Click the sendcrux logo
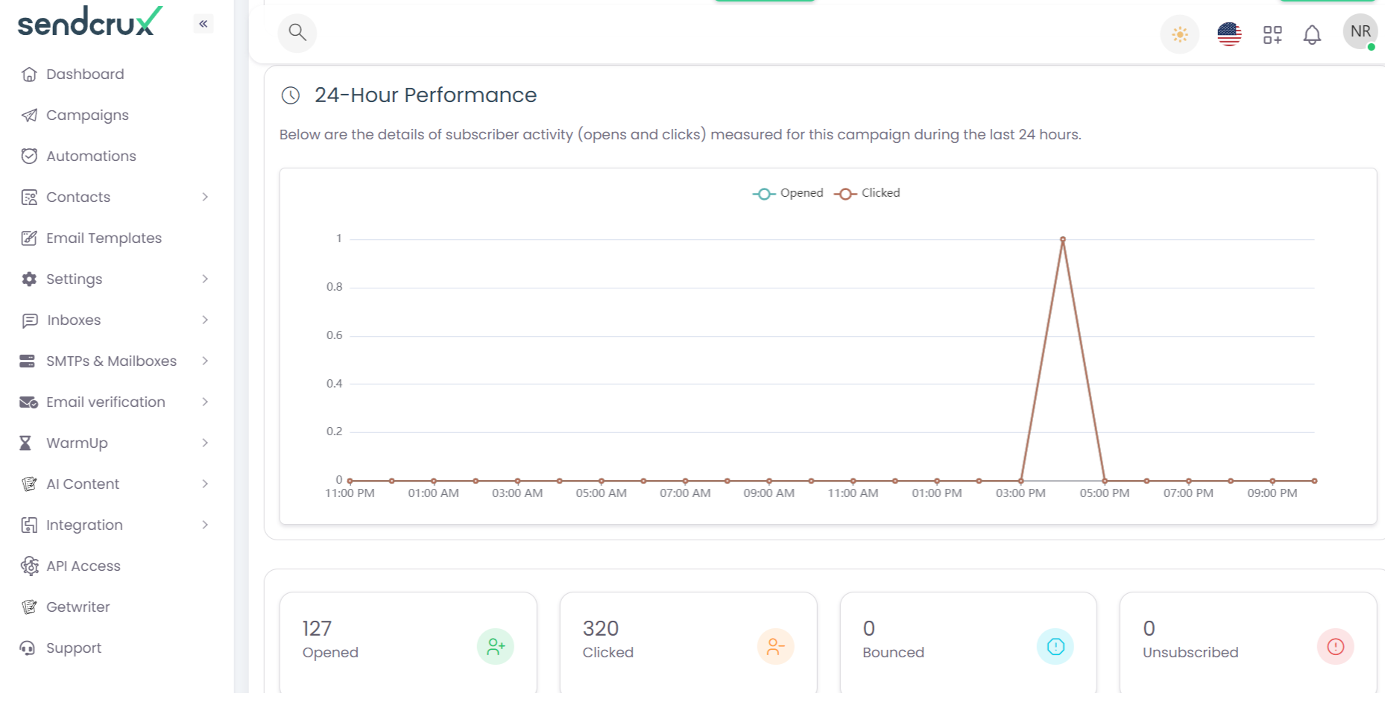This screenshot has height=702, width=1385. pyautogui.click(x=89, y=22)
